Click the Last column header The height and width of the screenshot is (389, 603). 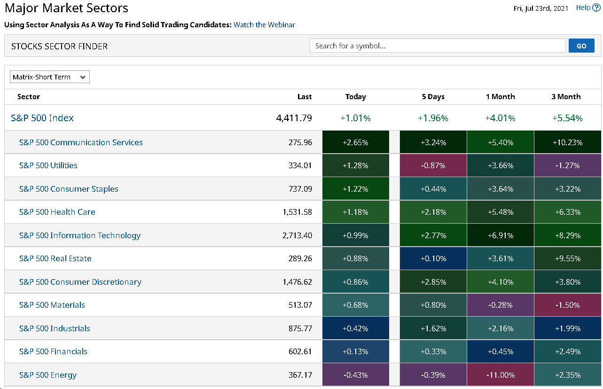click(305, 97)
